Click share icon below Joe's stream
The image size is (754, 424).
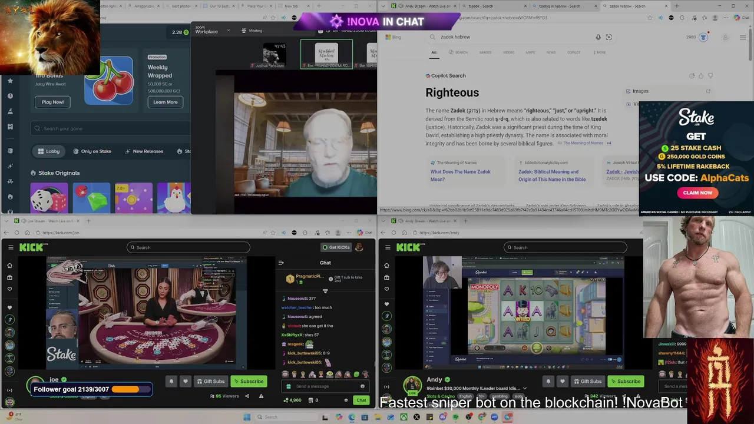coord(247,396)
